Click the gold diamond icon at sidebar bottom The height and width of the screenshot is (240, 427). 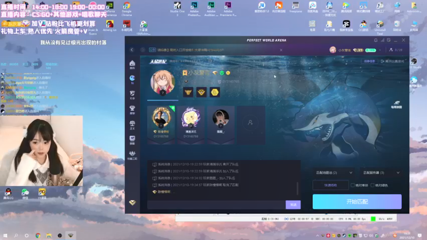[x=132, y=203]
